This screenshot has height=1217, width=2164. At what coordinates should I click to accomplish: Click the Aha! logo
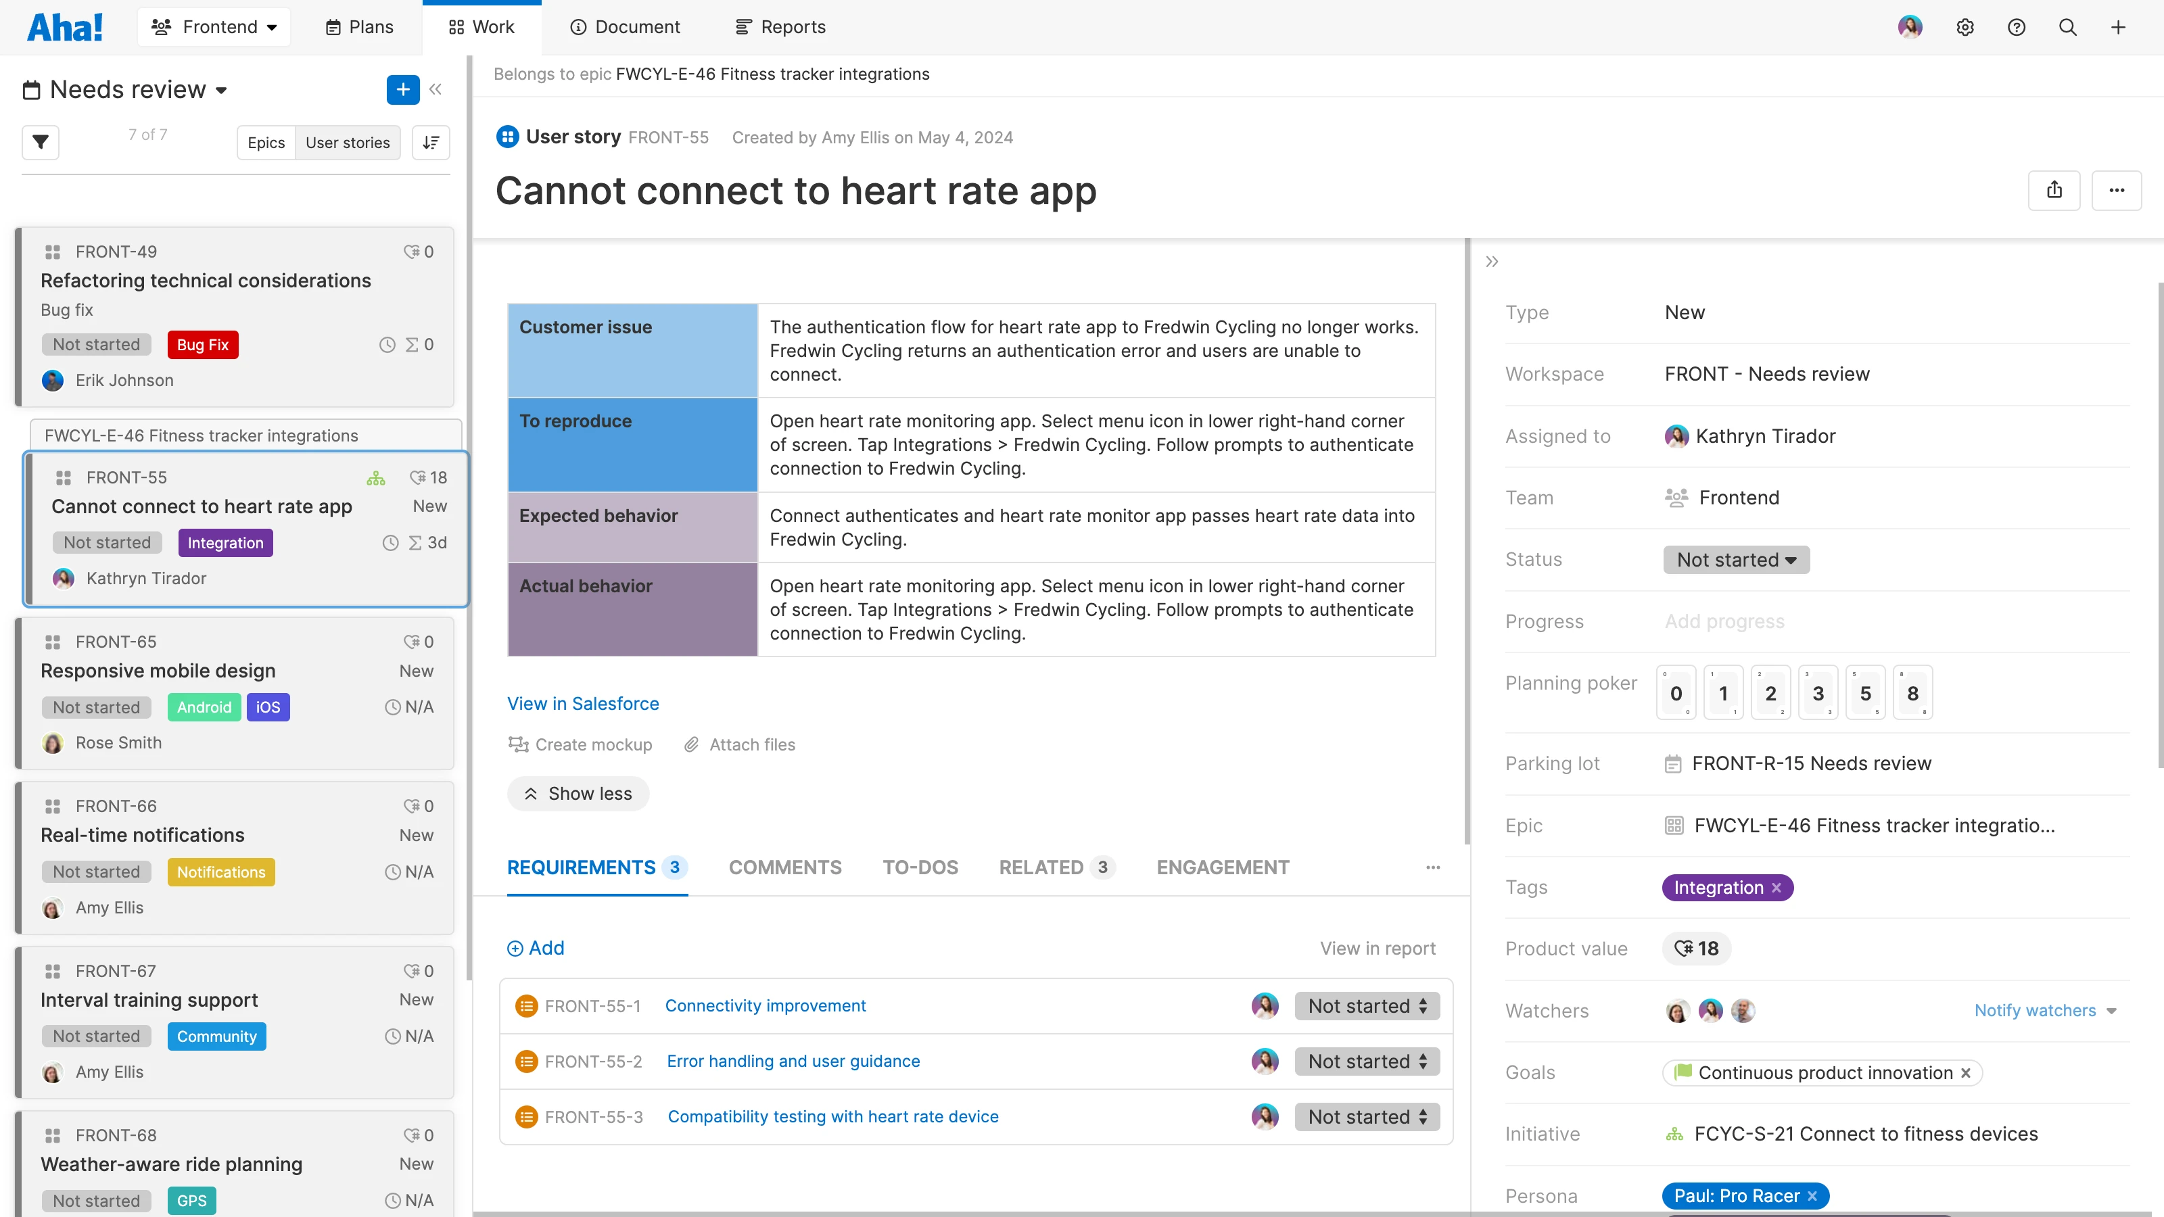pyautogui.click(x=66, y=26)
